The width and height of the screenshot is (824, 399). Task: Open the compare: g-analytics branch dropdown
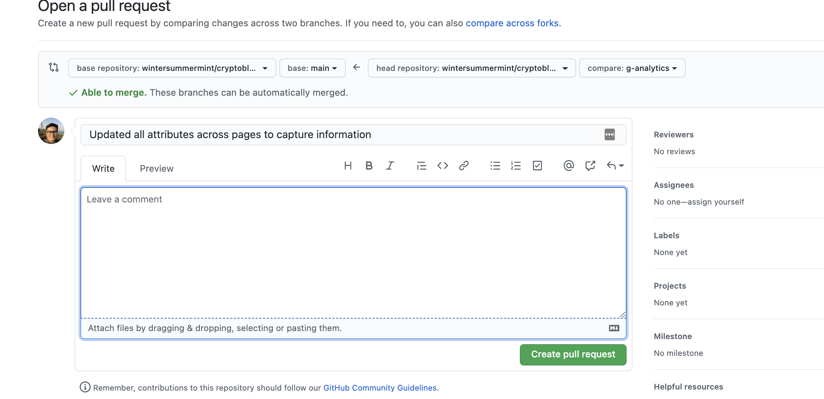tap(632, 68)
